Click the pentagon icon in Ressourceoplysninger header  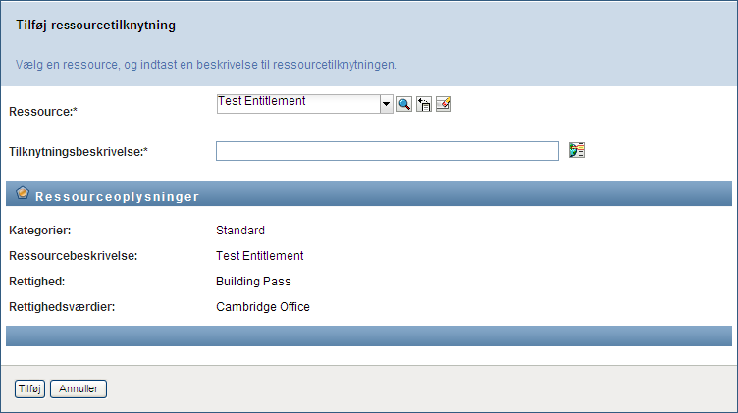22,195
